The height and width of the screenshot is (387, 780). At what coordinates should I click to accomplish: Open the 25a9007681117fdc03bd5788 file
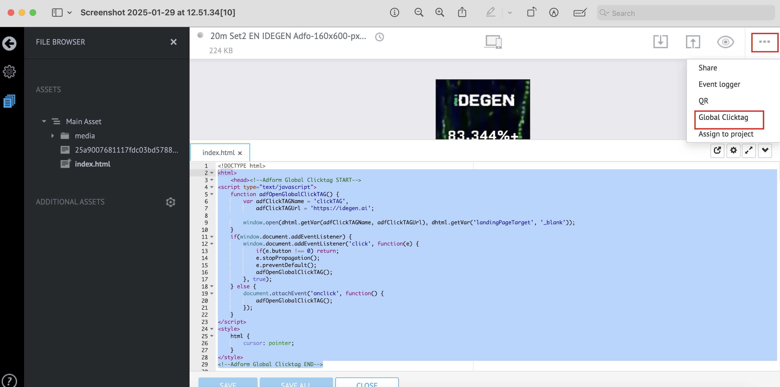pyautogui.click(x=126, y=150)
